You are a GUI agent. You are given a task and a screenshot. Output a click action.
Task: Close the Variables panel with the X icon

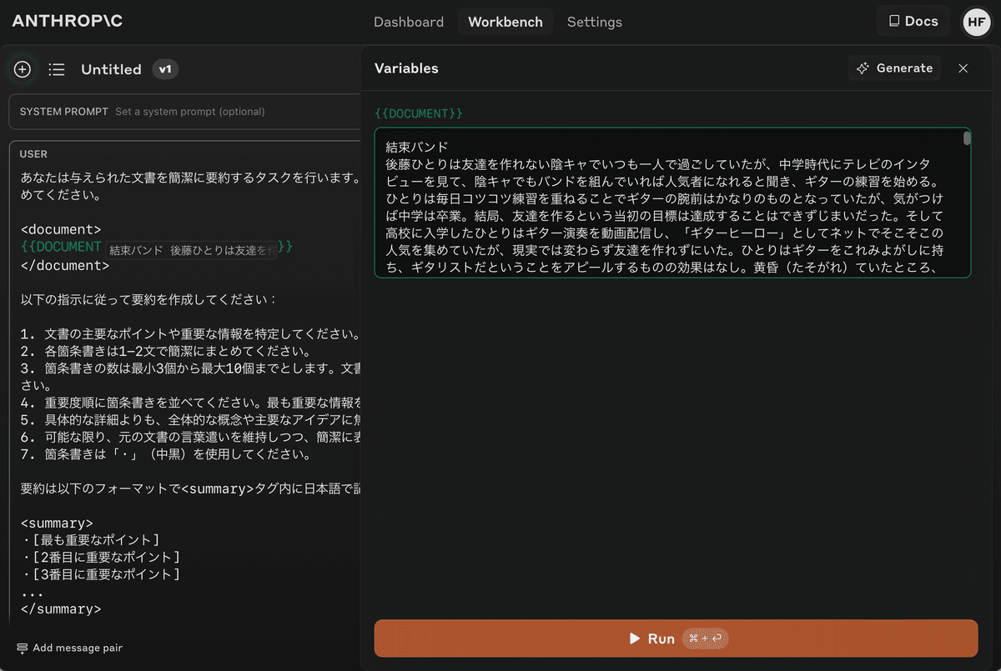click(963, 68)
